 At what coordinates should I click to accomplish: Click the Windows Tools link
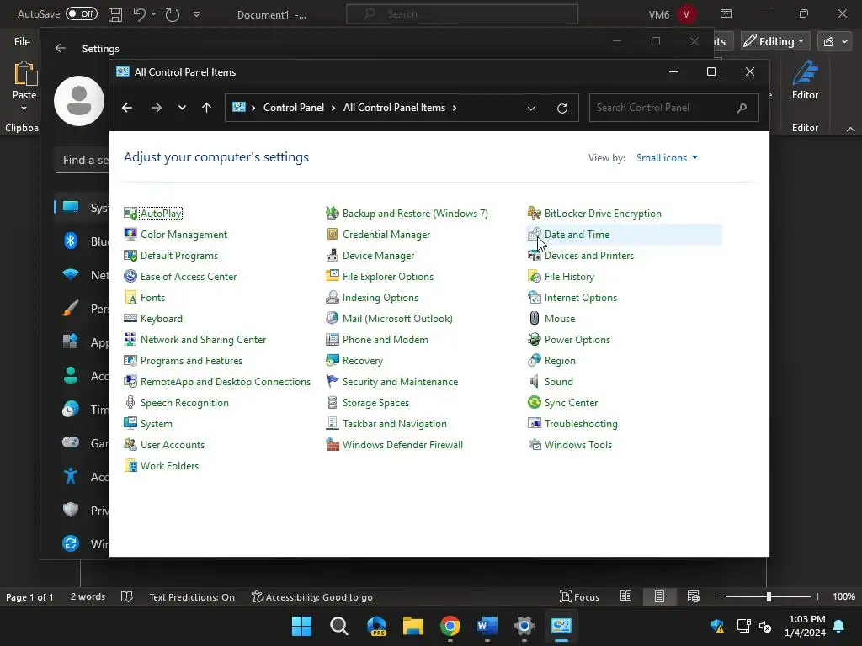point(577,444)
